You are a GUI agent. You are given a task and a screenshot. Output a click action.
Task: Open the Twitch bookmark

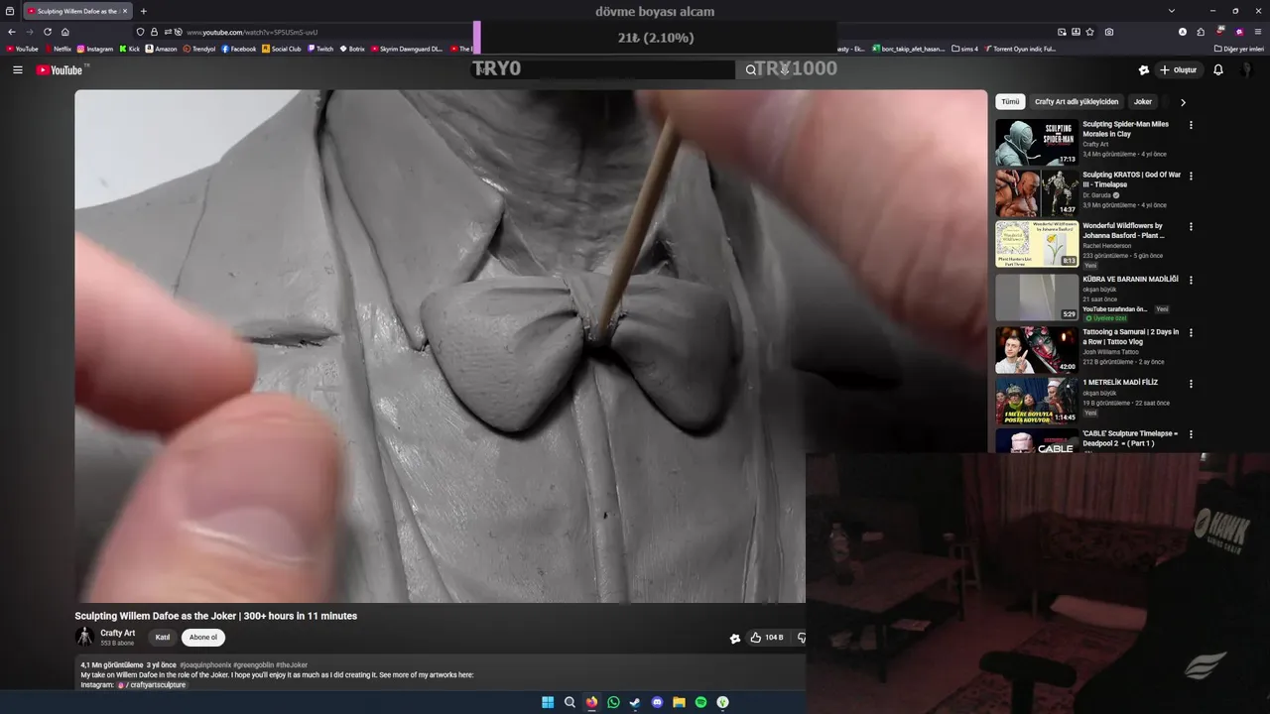click(320, 49)
